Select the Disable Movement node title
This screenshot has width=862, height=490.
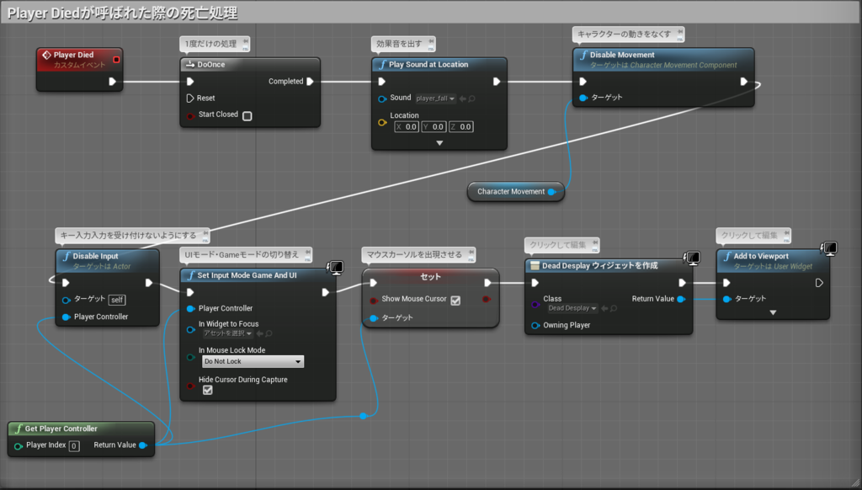coord(622,55)
